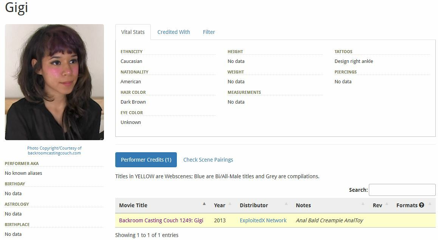438x240 pixels.
Task: Open the Formats help question-mark icon
Action: (x=421, y=205)
